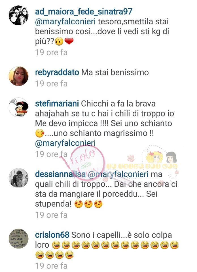Viewport: 197px width, 272px height.
Task: Click the first heart-eyes emoji
Action: click(x=79, y=204)
